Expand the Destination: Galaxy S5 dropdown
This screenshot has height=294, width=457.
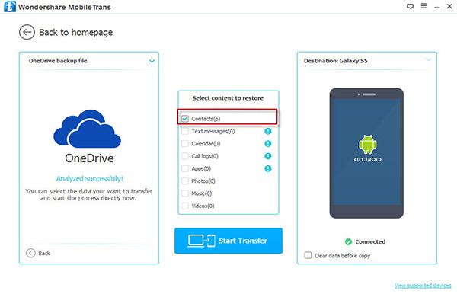point(428,60)
